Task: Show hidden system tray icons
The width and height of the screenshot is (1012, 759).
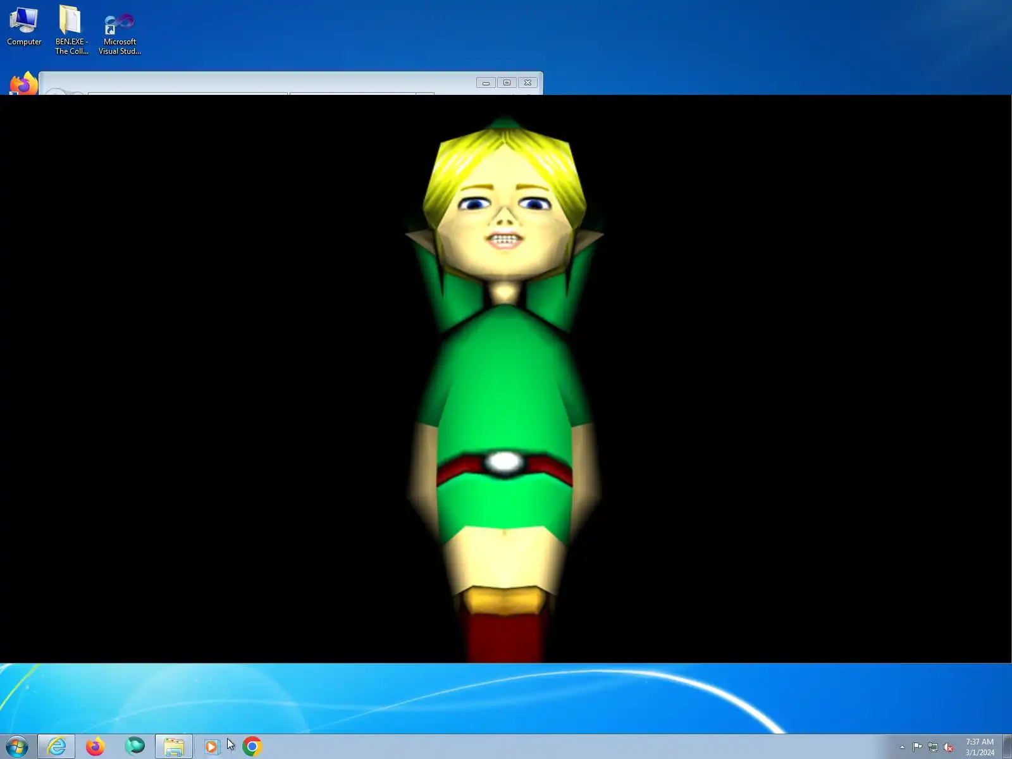Action: click(x=902, y=747)
